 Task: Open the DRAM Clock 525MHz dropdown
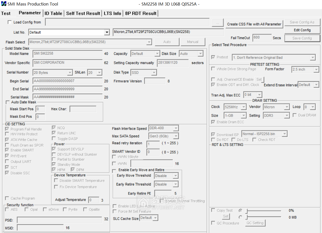click(x=235, y=107)
